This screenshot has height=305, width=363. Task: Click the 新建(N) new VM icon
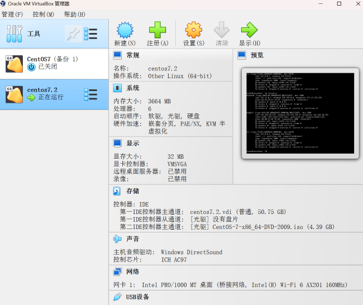(x=125, y=30)
